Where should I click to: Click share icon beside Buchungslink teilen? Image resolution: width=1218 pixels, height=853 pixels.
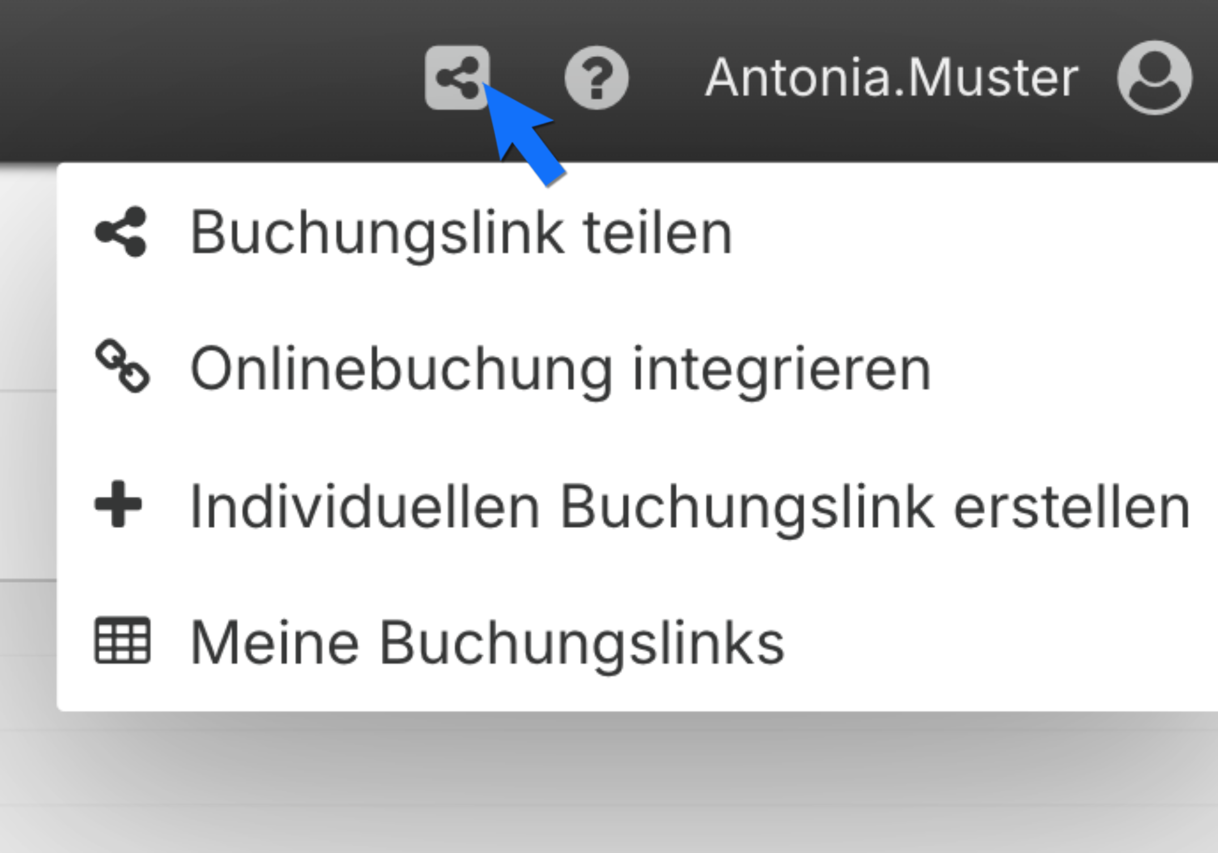[x=121, y=232]
